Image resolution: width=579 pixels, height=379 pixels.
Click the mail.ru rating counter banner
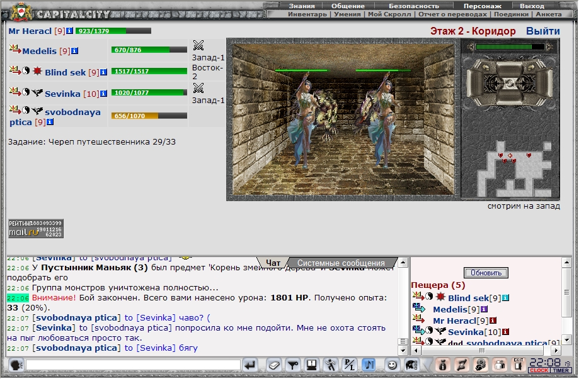point(36,228)
